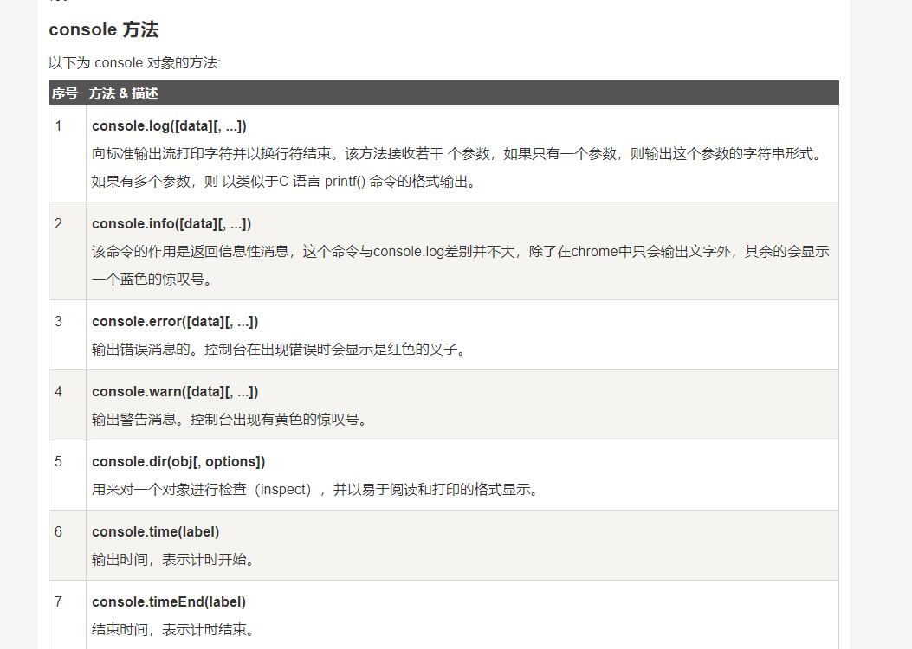Click the bold console.timeEnd(label) method name
Image resolution: width=912 pixels, height=649 pixels.
[169, 602]
